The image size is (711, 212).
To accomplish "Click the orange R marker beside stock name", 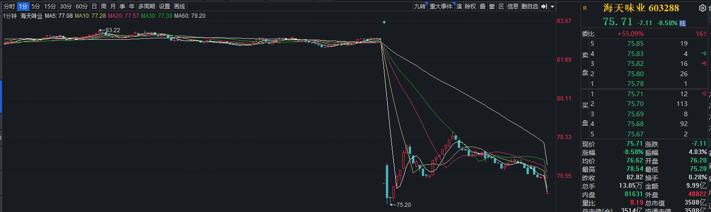I will (x=584, y=8).
